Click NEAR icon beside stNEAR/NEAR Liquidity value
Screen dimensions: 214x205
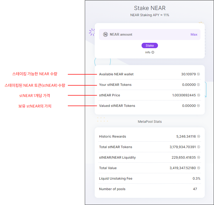point(199,157)
